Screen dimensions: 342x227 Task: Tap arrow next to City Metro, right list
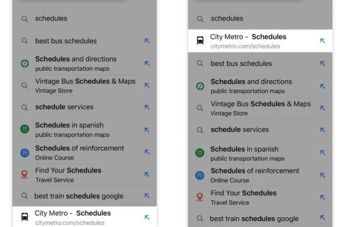click(x=323, y=41)
